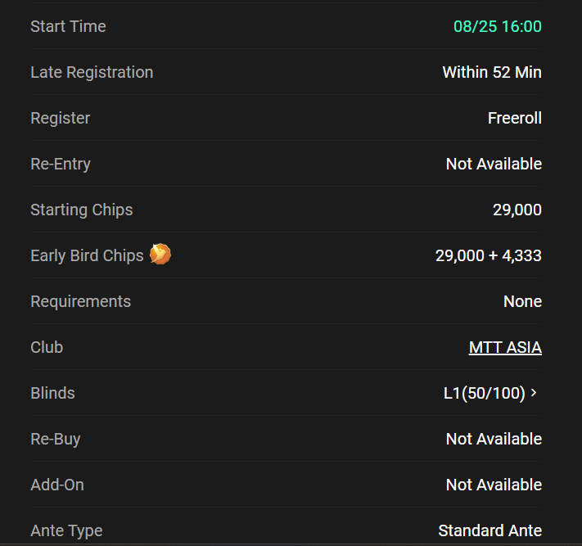Click the 08/25 16:00 start time
Image resolution: width=582 pixels, height=546 pixels.
click(x=498, y=26)
